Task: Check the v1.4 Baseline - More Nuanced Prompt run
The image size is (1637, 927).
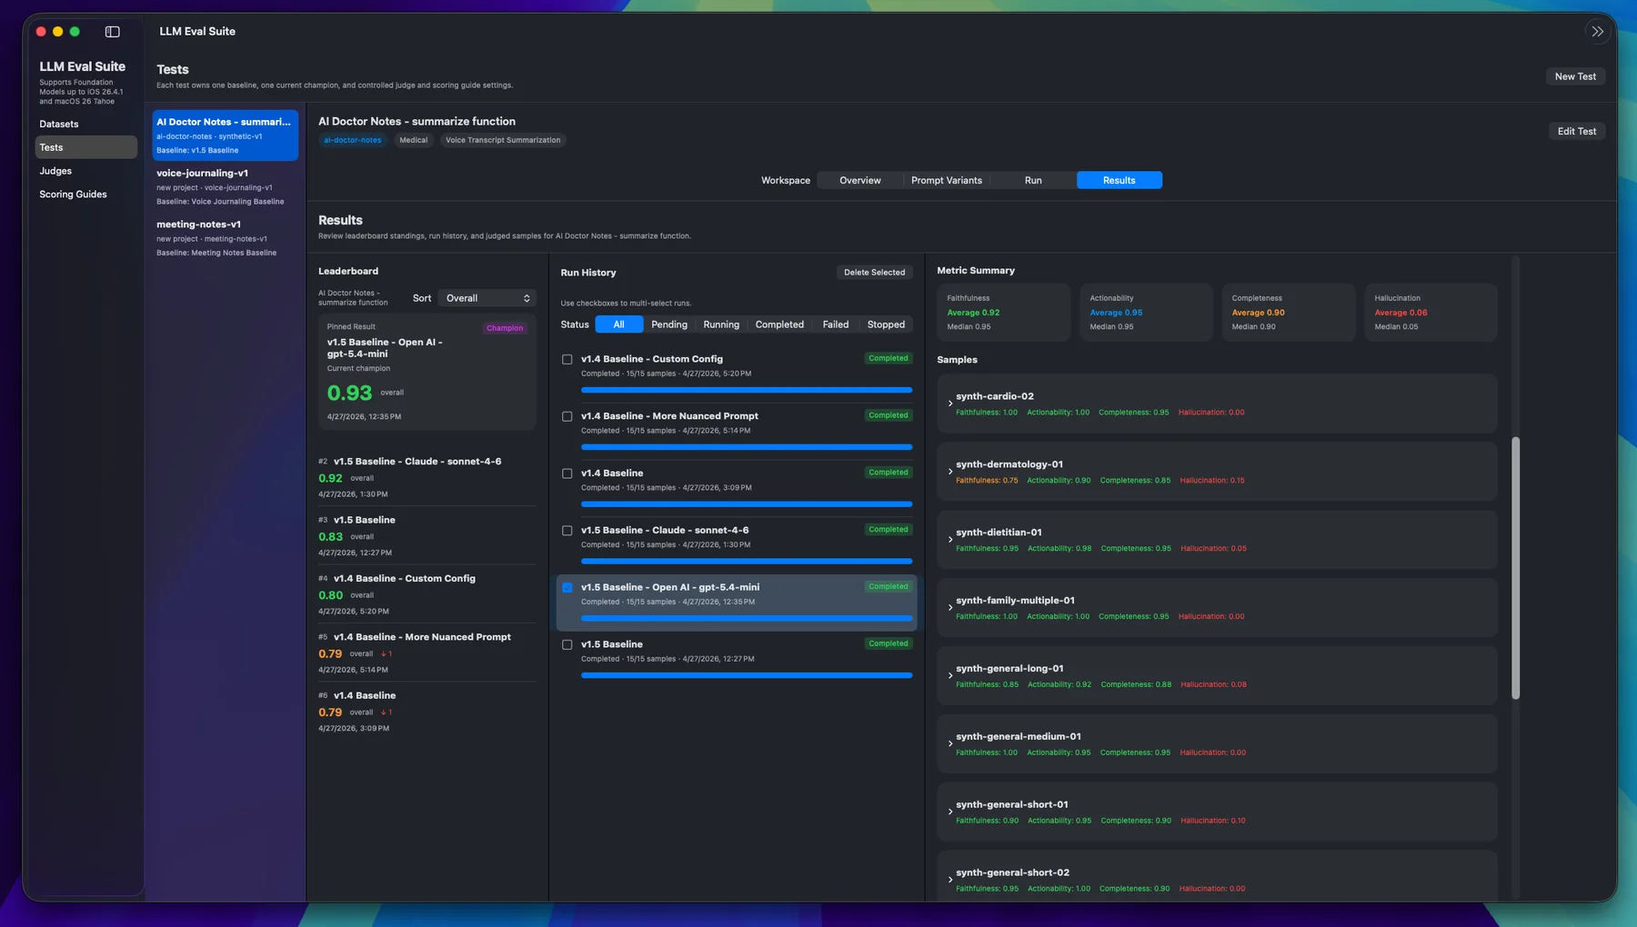Action: (x=567, y=417)
